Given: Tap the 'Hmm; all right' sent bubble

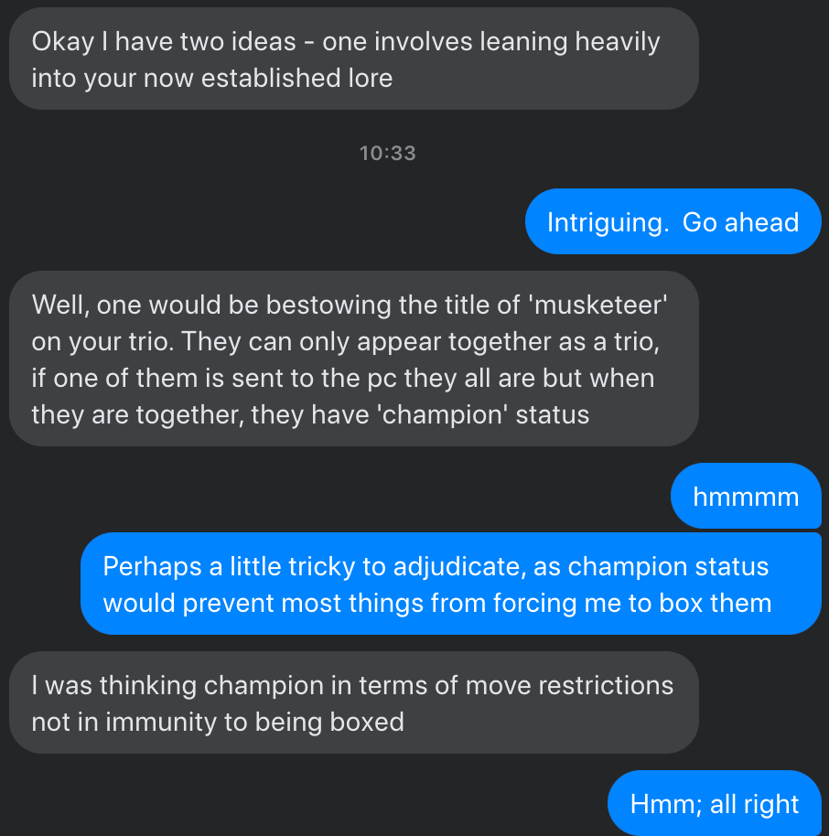Looking at the screenshot, I should (x=715, y=803).
